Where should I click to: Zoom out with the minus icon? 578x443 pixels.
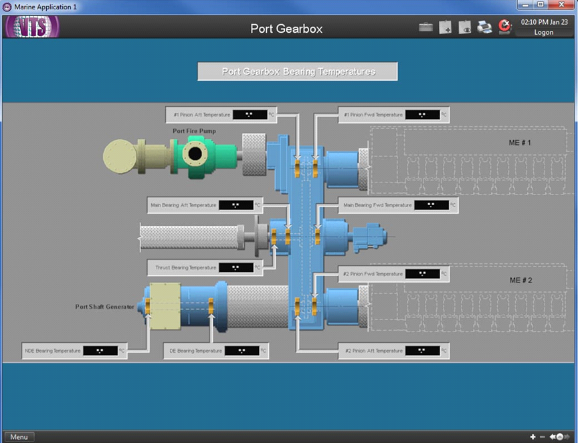pyautogui.click(x=543, y=436)
